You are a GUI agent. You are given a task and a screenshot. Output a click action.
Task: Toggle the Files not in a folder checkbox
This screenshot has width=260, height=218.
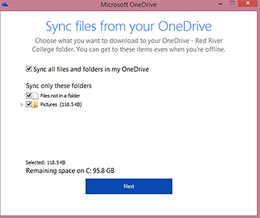[29, 95]
